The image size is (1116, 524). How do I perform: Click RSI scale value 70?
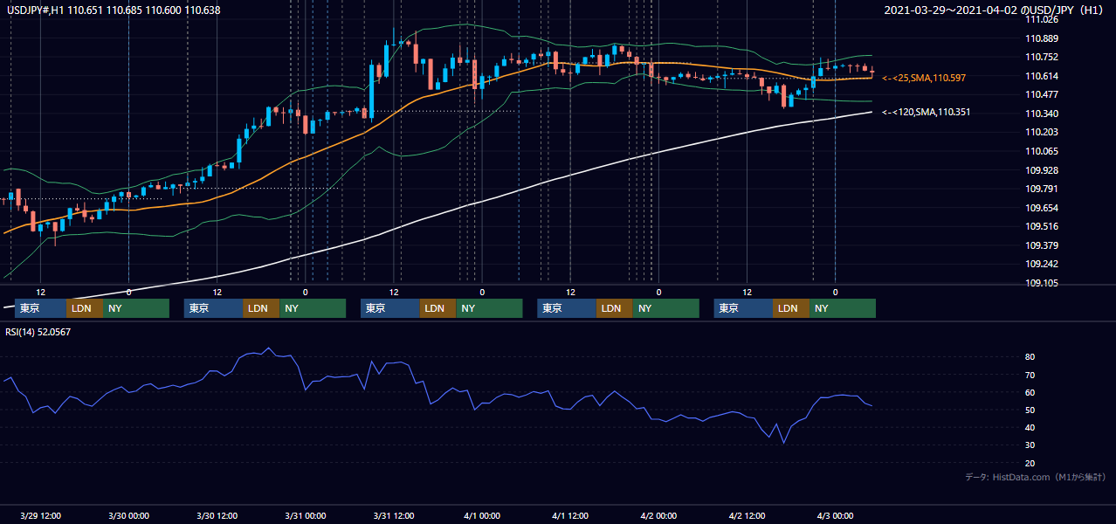coord(1030,375)
